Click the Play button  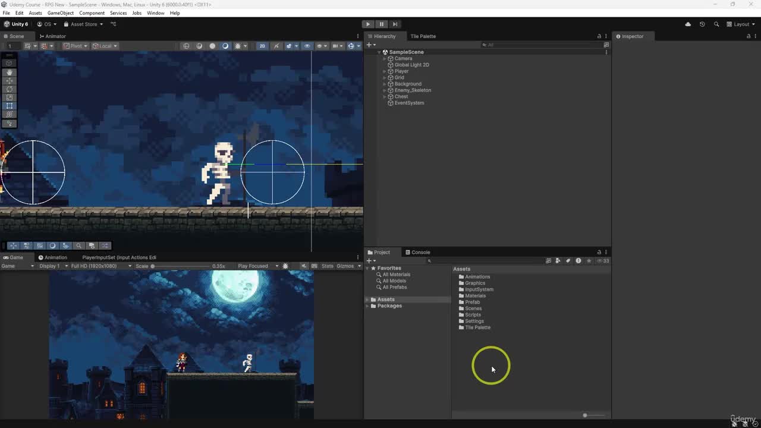pyautogui.click(x=368, y=24)
